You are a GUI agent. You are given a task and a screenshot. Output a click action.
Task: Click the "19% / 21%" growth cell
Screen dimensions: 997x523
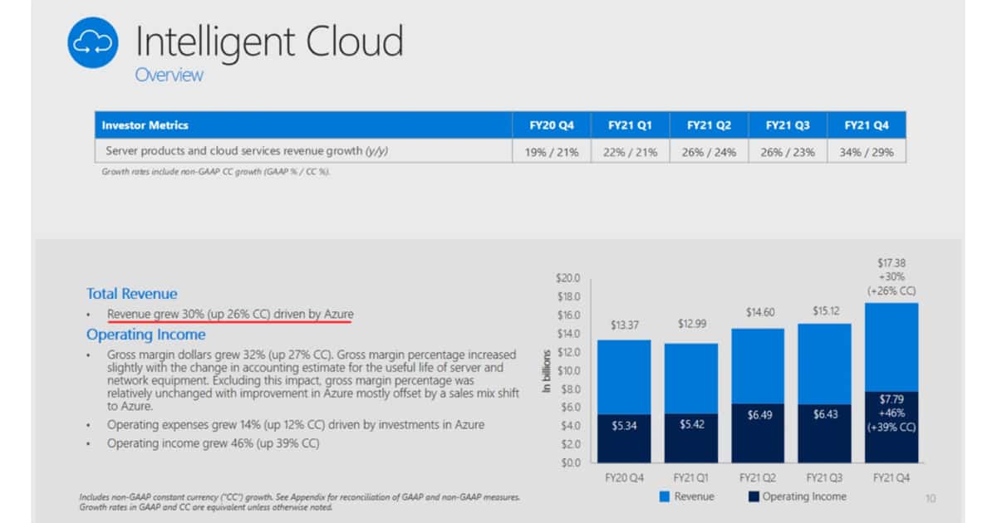coord(552,151)
